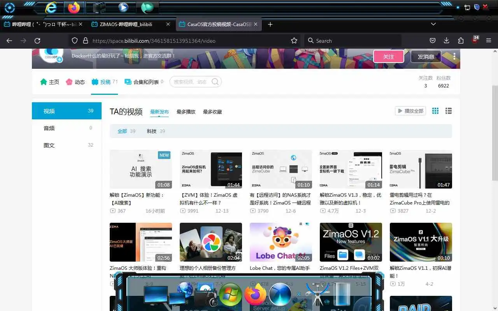The height and width of the screenshot is (311, 498).
Task: Open the ZimaOS V1.2 New features thumbnail
Action: [x=351, y=242]
